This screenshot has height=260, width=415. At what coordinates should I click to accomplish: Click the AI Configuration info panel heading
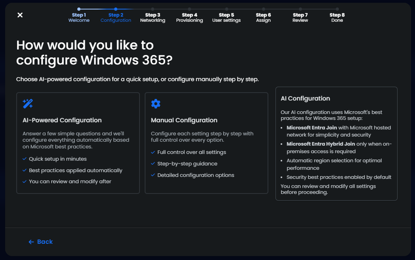(305, 98)
